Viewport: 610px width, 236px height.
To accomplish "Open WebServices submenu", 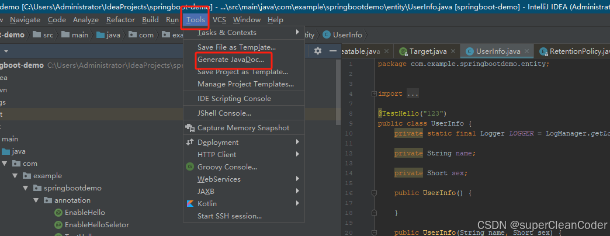I will (x=244, y=179).
